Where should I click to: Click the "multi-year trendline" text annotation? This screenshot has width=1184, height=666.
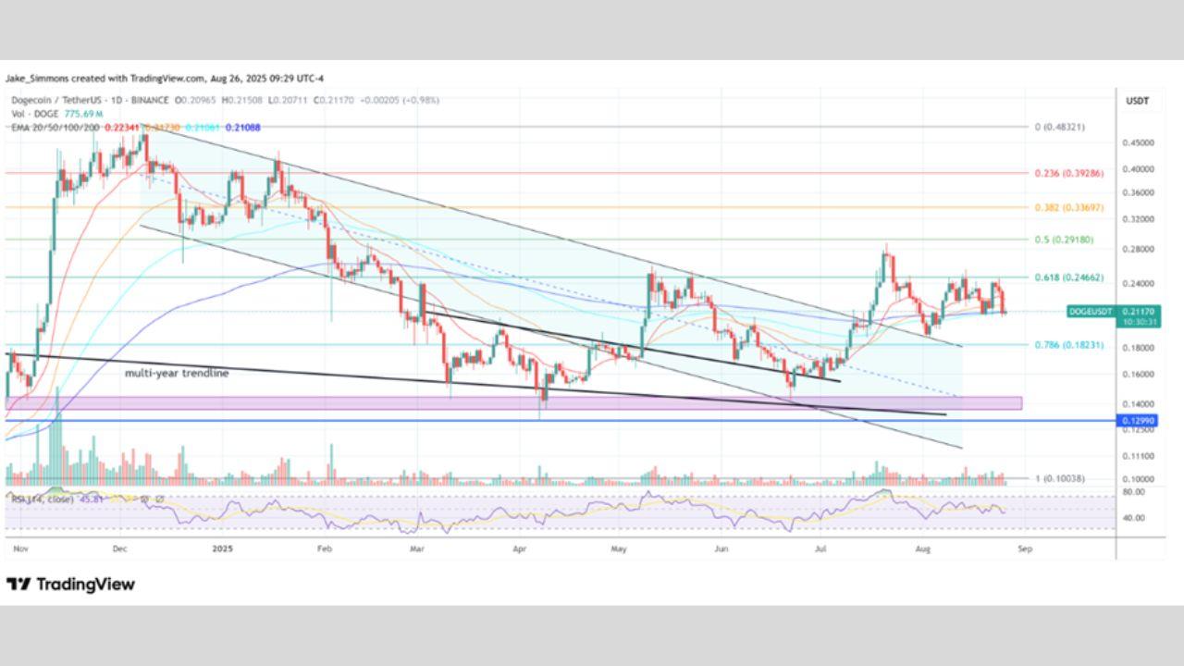(x=177, y=374)
